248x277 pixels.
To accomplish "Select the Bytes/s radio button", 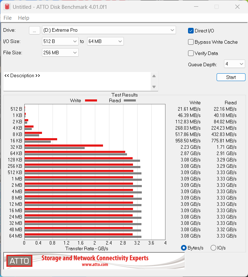I will 183,248.
